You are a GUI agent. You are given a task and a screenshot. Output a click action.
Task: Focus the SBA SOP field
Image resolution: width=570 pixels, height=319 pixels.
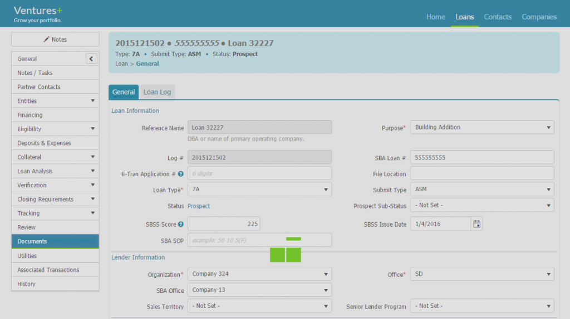coord(259,240)
